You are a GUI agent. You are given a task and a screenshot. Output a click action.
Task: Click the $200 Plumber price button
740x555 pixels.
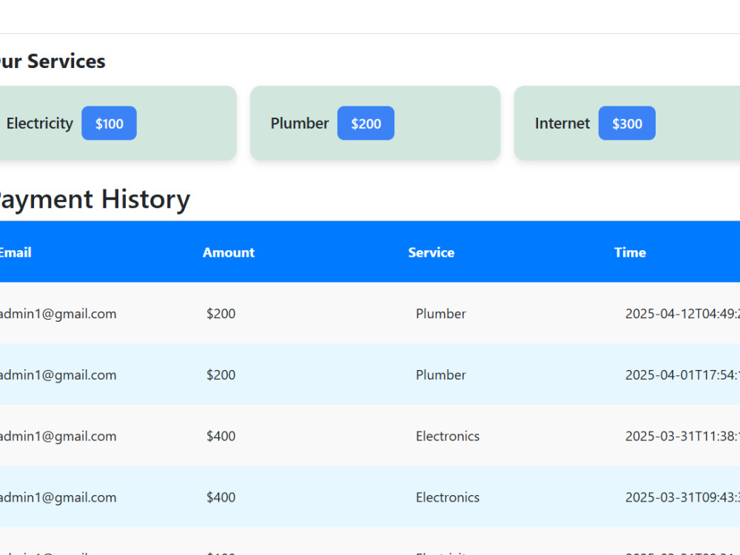[366, 123]
